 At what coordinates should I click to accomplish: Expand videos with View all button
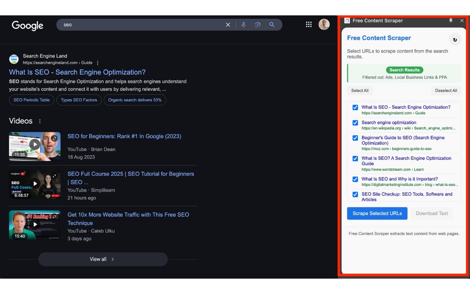pyautogui.click(x=103, y=259)
